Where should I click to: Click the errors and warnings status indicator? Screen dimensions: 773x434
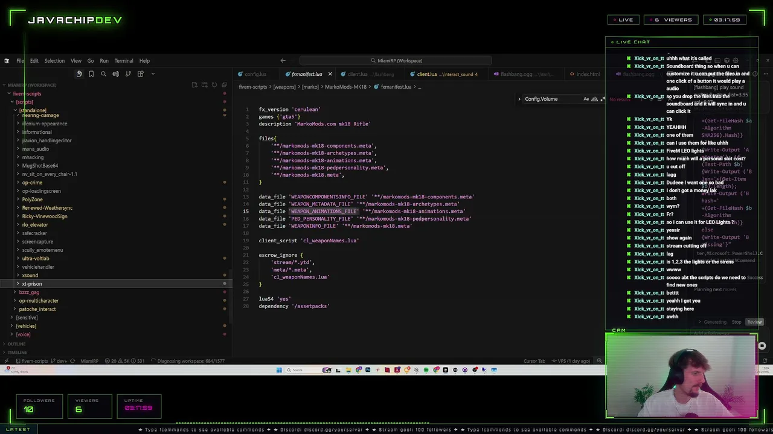click(124, 361)
